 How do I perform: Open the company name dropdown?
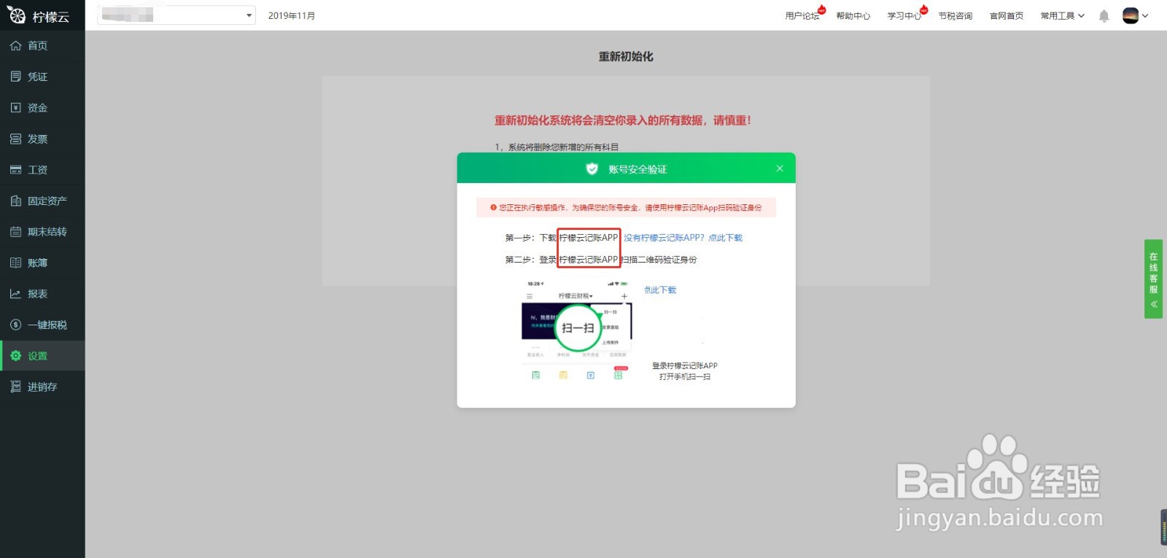coord(177,15)
